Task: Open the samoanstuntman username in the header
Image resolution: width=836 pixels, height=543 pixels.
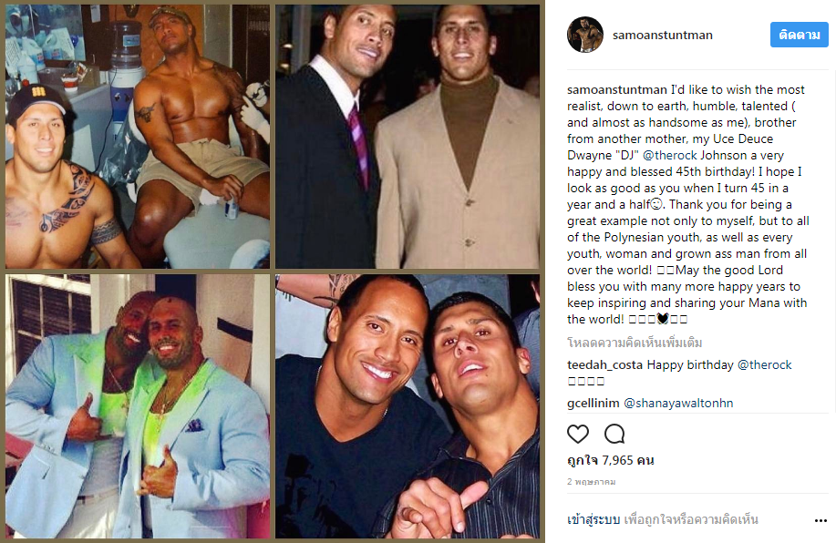Action: tap(662, 36)
